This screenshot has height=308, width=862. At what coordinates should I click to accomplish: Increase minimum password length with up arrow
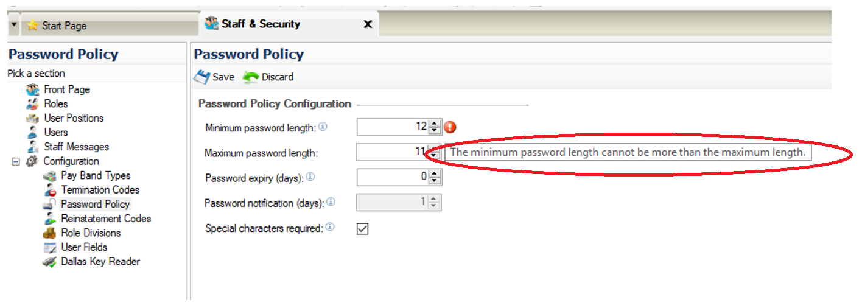tap(434, 124)
